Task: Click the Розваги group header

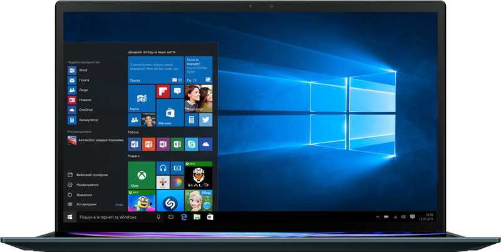Action: 133,156
